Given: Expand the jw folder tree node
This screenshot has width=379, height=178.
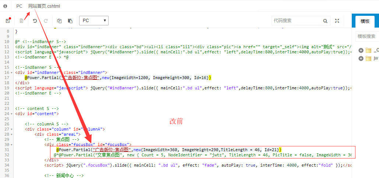Looking at the screenshot, I should click(361, 58).
